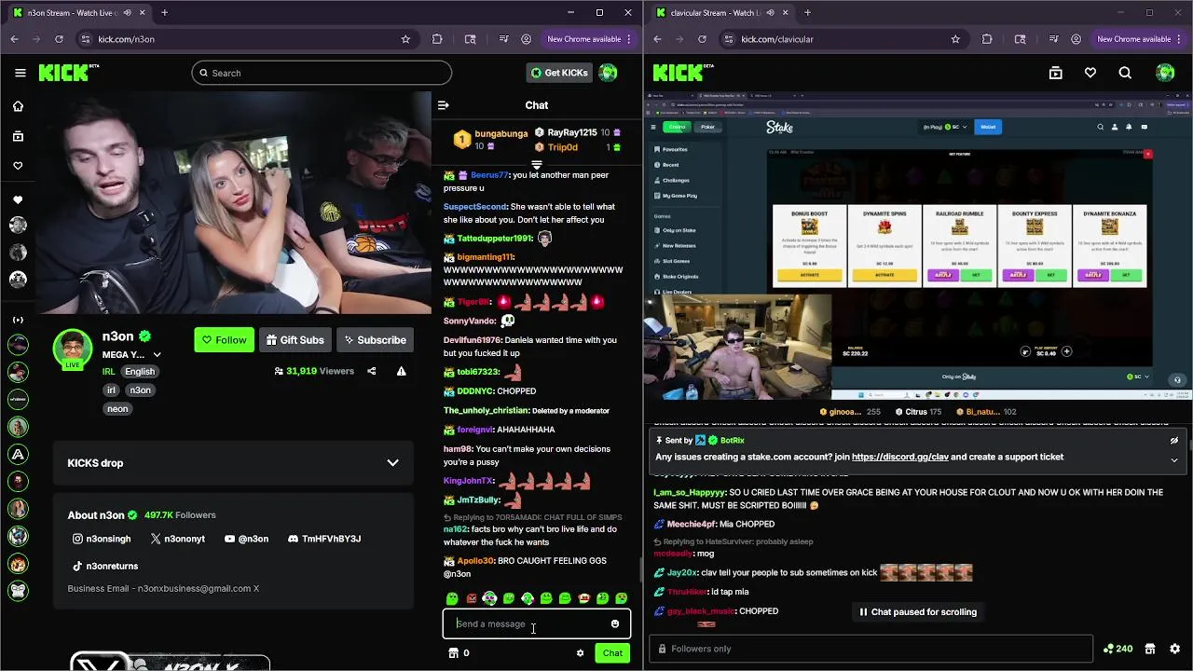The height and width of the screenshot is (671, 1193).
Task: Collapse chat panel using arrow icon beside Chat
Action: (444, 105)
